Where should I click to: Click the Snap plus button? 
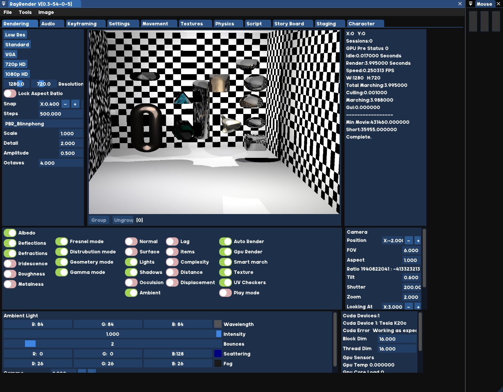[x=75, y=104]
